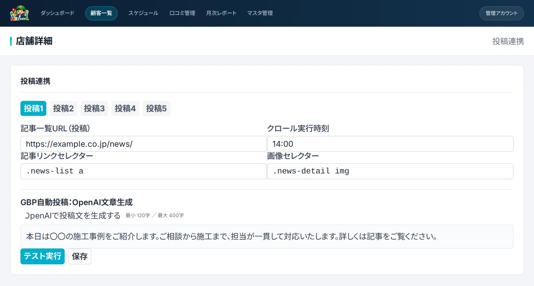Click the 記事リンクセレクター field label

coord(57,156)
